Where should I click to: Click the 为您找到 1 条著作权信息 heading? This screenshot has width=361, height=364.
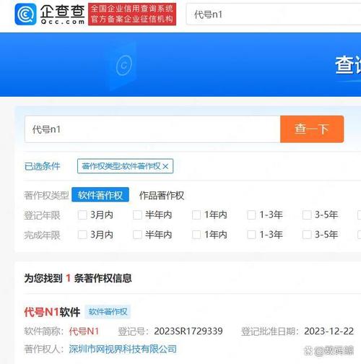click(78, 278)
